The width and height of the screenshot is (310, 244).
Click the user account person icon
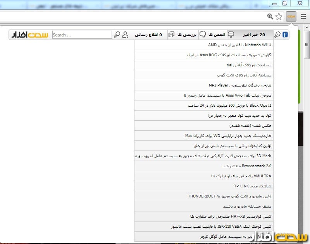coord(125,35)
